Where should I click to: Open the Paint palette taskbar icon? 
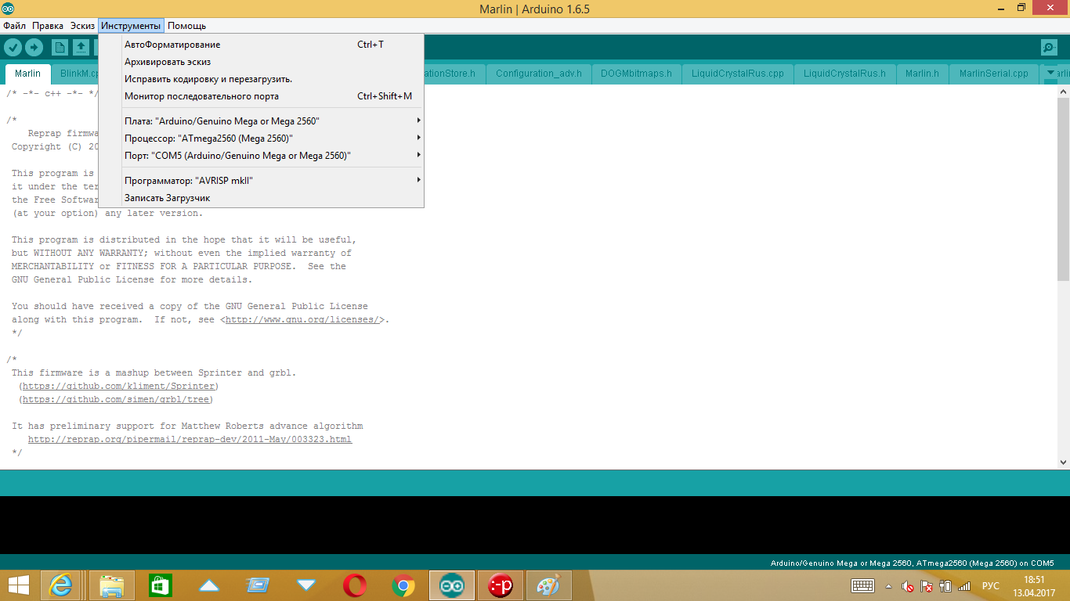tap(549, 585)
